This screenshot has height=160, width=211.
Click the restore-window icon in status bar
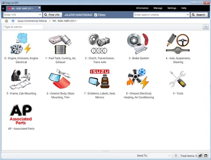coord(200,156)
